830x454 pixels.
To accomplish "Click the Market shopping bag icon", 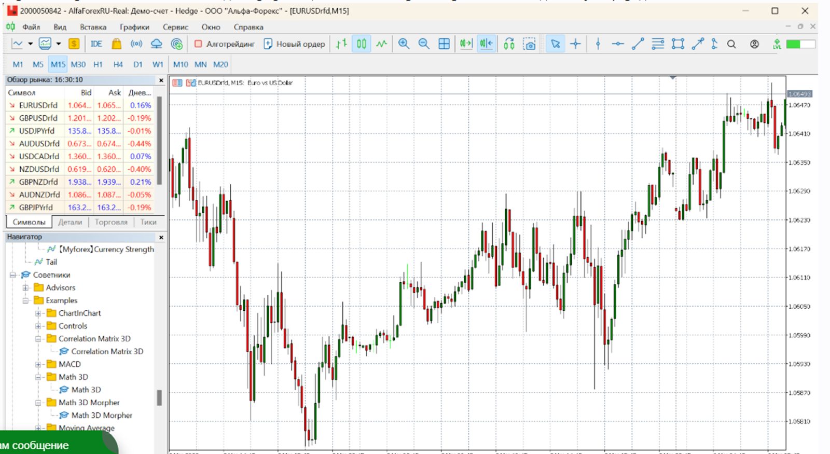I will (x=116, y=44).
